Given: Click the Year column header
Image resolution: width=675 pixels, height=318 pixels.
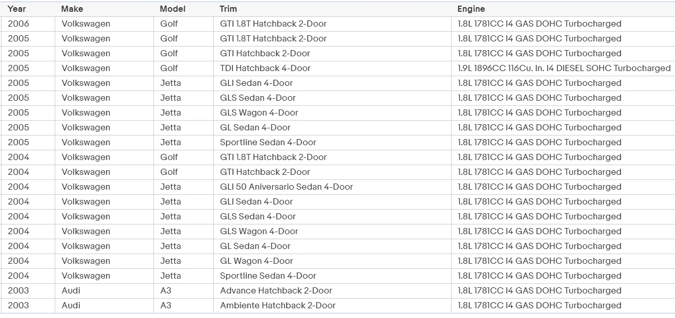Looking at the screenshot, I should click(17, 9).
